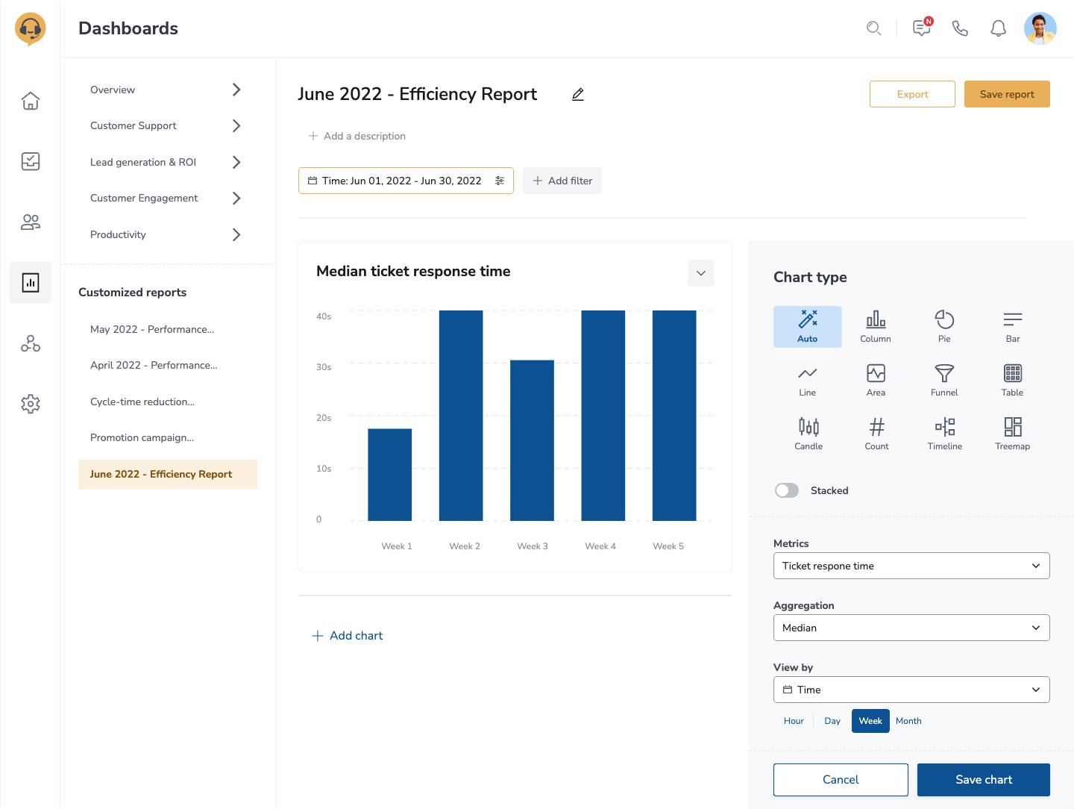
Task: Open the Metrics dropdown
Action: (x=911, y=566)
